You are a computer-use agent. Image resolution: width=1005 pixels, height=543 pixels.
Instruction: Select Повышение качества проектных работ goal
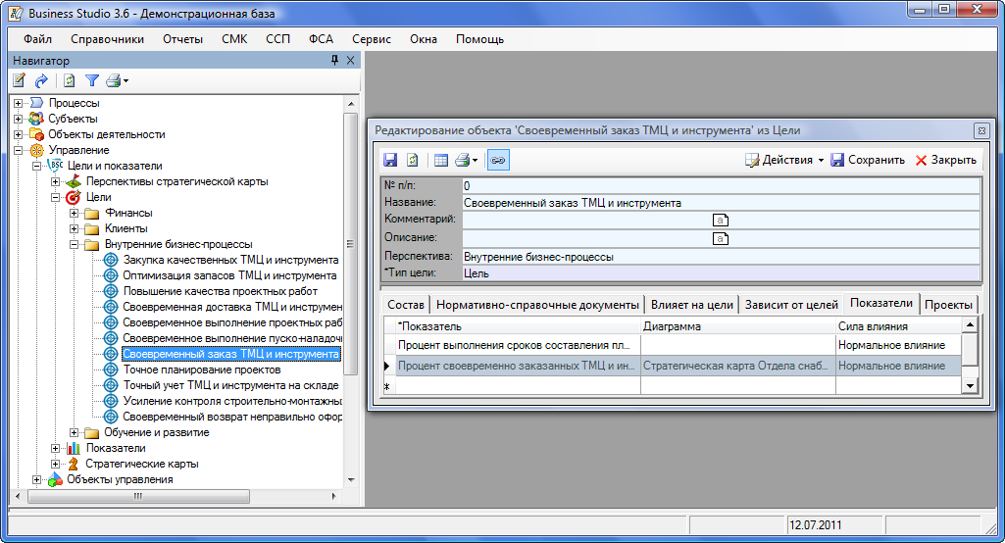point(220,291)
